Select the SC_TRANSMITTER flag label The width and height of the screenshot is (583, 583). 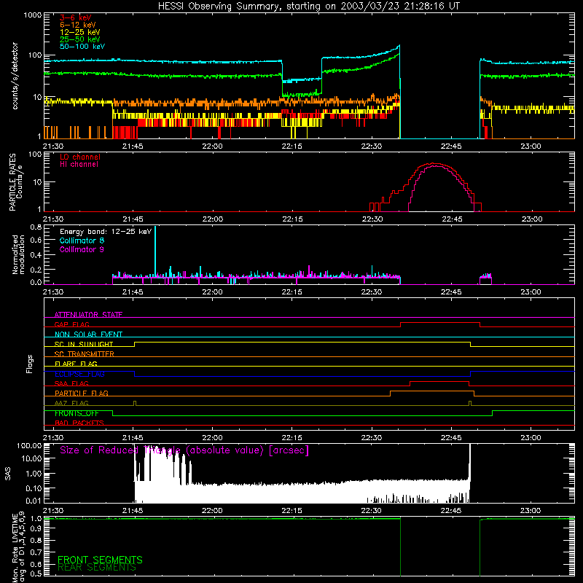click(x=84, y=354)
